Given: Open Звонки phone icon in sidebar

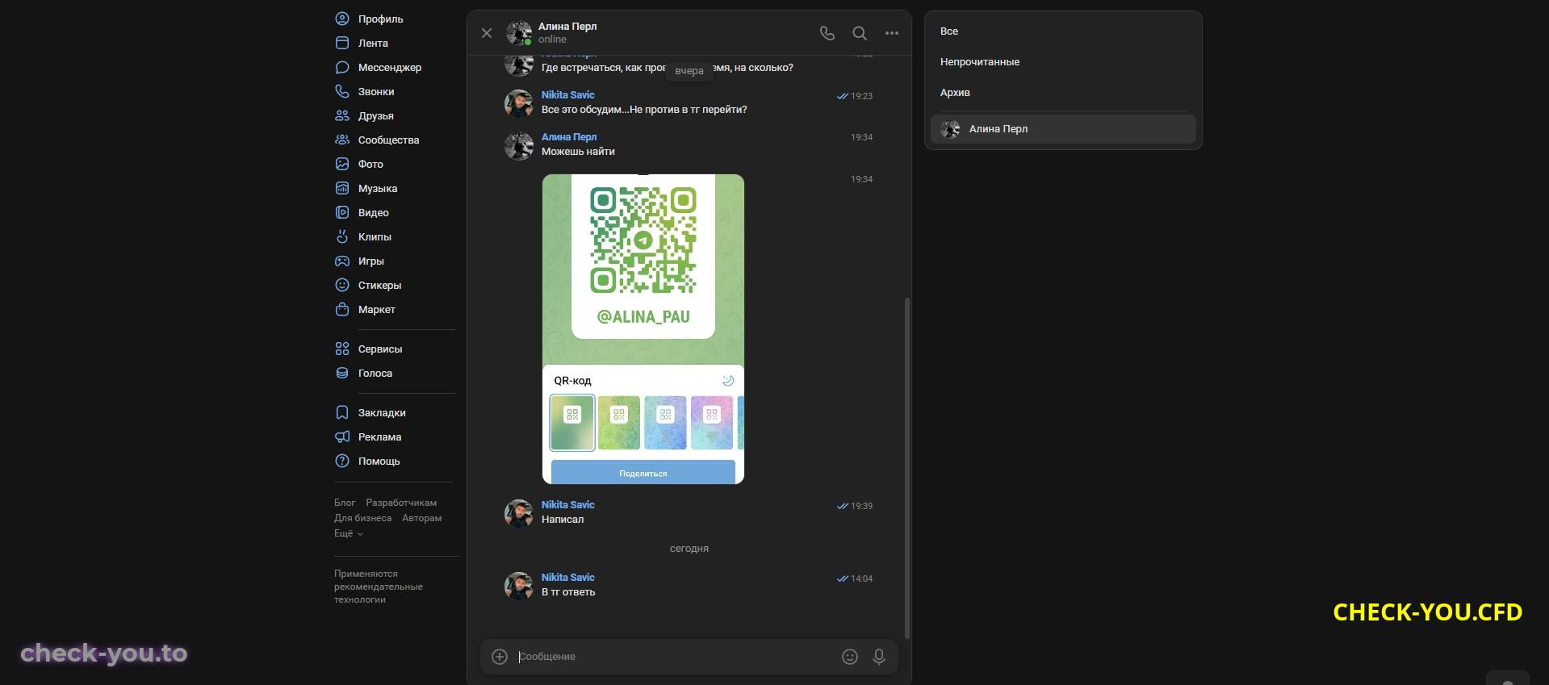Looking at the screenshot, I should (x=342, y=91).
